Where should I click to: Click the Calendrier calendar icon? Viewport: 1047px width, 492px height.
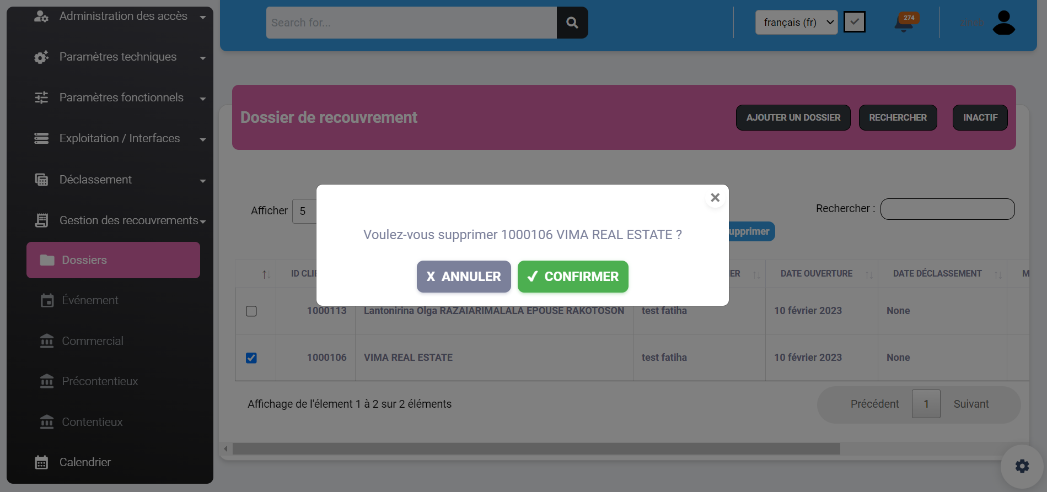pyautogui.click(x=41, y=462)
